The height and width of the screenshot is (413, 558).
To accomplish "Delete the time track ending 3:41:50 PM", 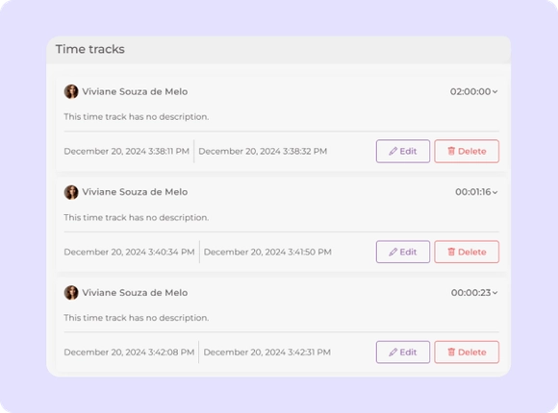I will click(467, 252).
